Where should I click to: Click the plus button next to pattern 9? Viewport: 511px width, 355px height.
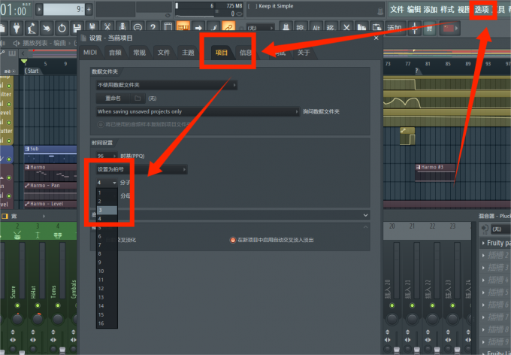pos(89,10)
